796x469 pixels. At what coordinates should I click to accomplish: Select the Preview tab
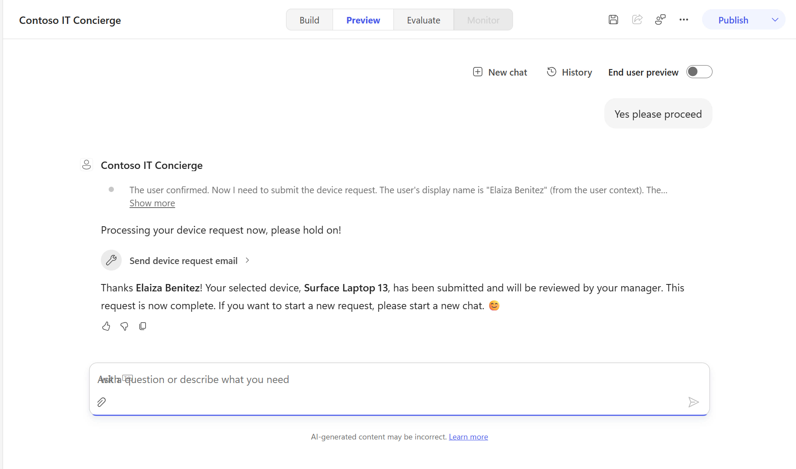pyautogui.click(x=363, y=20)
